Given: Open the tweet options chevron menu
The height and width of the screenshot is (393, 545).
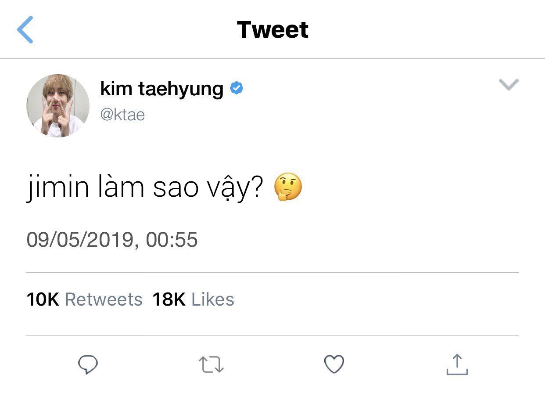Looking at the screenshot, I should tap(509, 84).
